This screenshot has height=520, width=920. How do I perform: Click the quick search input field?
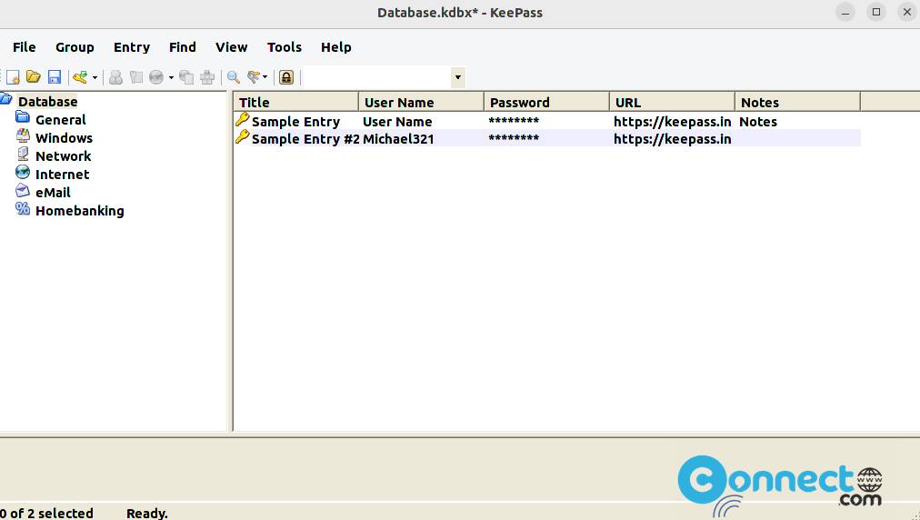377,77
